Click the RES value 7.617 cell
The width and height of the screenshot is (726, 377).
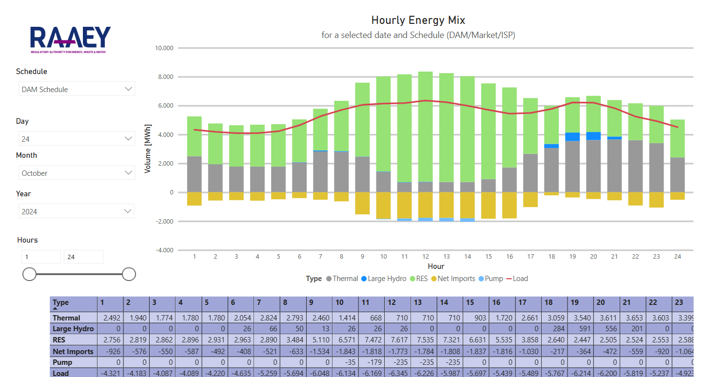[397, 340]
